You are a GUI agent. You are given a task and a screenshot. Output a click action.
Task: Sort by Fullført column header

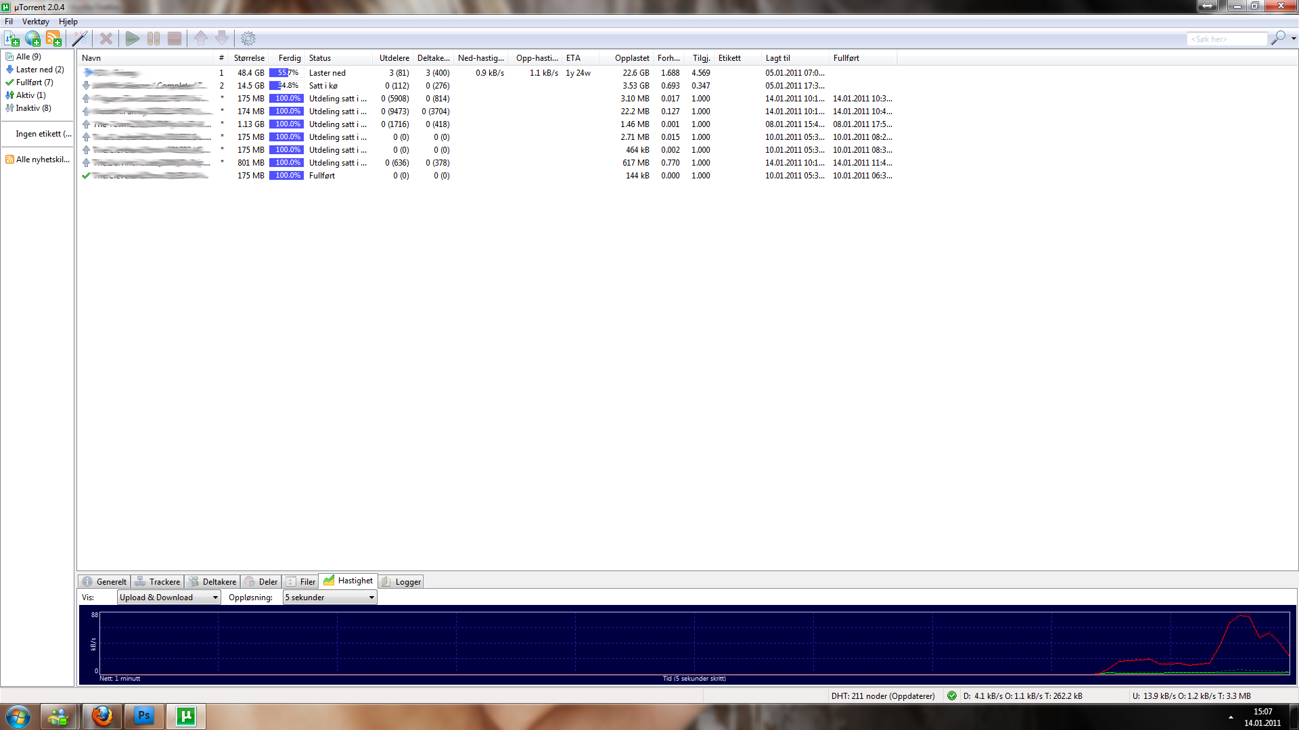click(x=863, y=58)
